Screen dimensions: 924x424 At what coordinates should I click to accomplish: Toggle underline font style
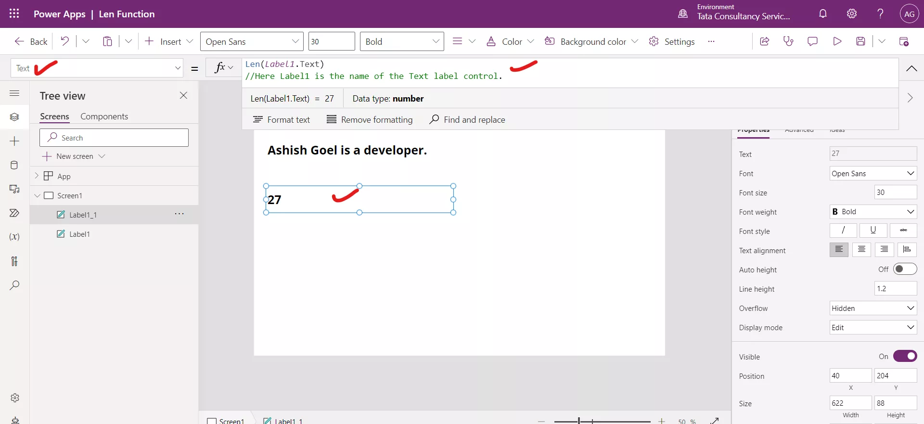873,231
